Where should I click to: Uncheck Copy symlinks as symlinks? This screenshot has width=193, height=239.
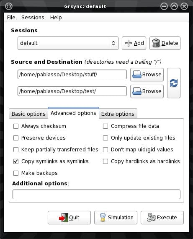pos(16,161)
